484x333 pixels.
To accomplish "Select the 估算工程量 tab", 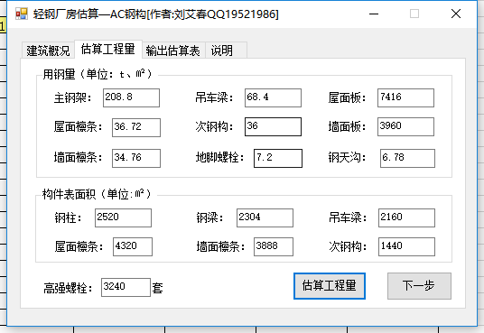I will [108, 49].
